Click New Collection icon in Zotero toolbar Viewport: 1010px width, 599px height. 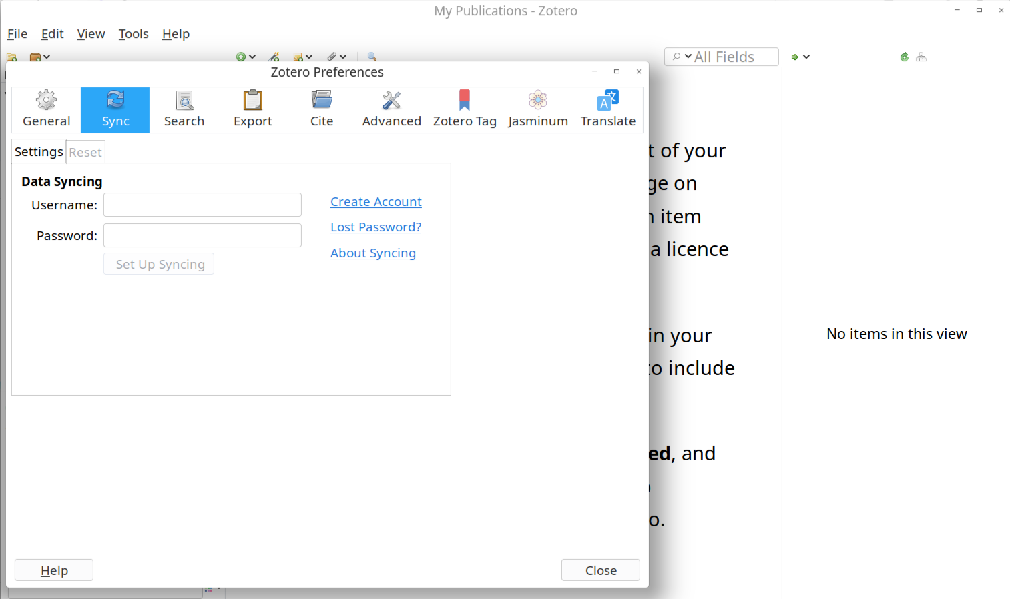pos(11,57)
